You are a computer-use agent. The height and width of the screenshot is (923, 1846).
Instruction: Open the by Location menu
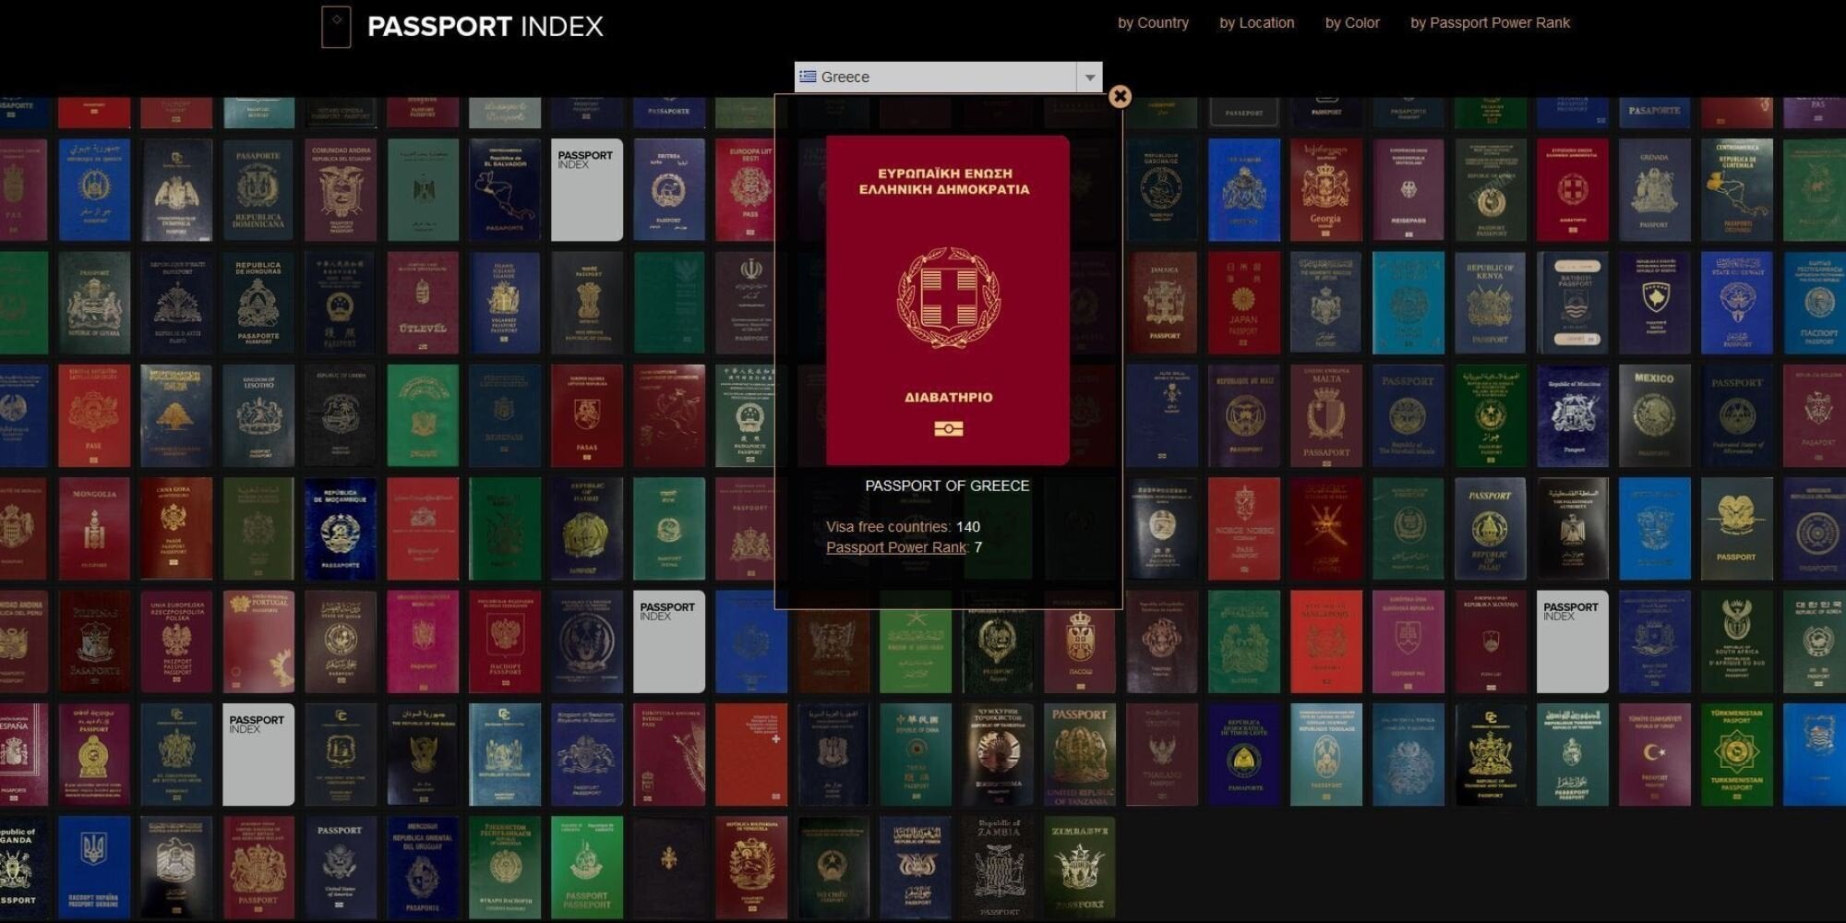[x=1256, y=23]
